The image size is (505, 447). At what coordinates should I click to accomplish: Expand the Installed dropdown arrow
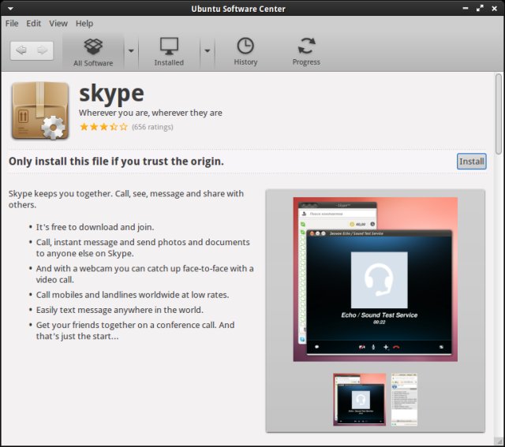(208, 50)
